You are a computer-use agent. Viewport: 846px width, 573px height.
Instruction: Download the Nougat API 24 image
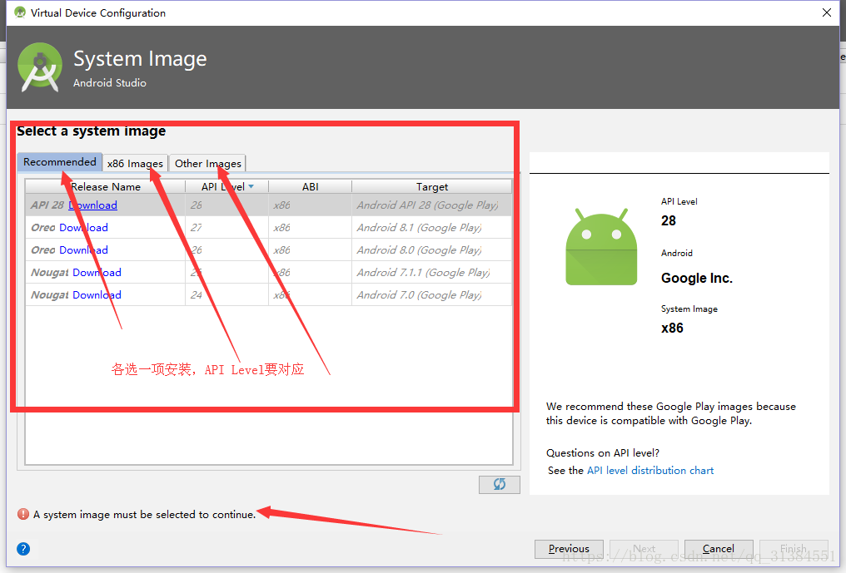click(x=97, y=295)
